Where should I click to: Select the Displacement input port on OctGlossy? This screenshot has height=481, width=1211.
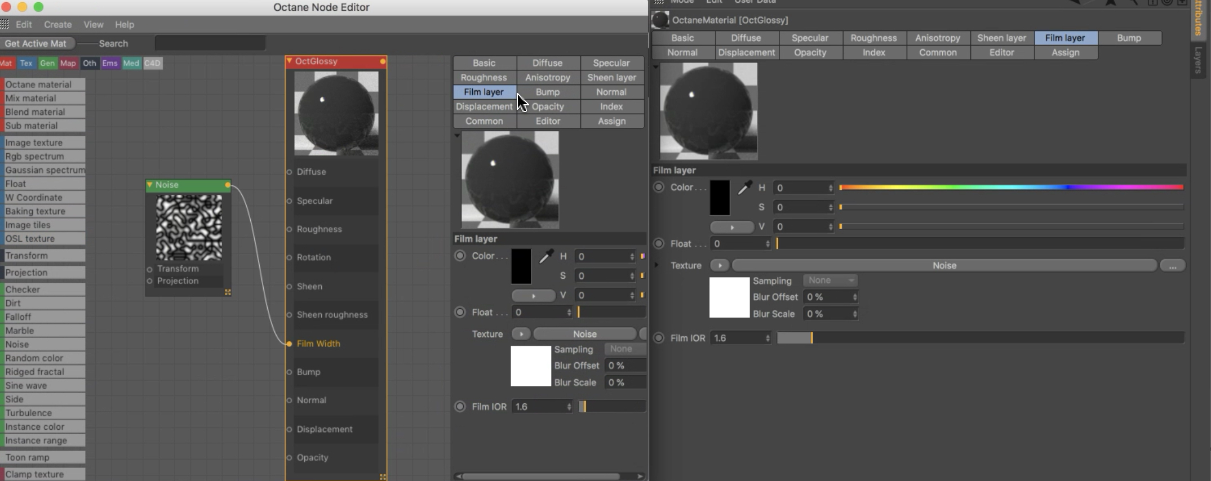pyautogui.click(x=289, y=429)
